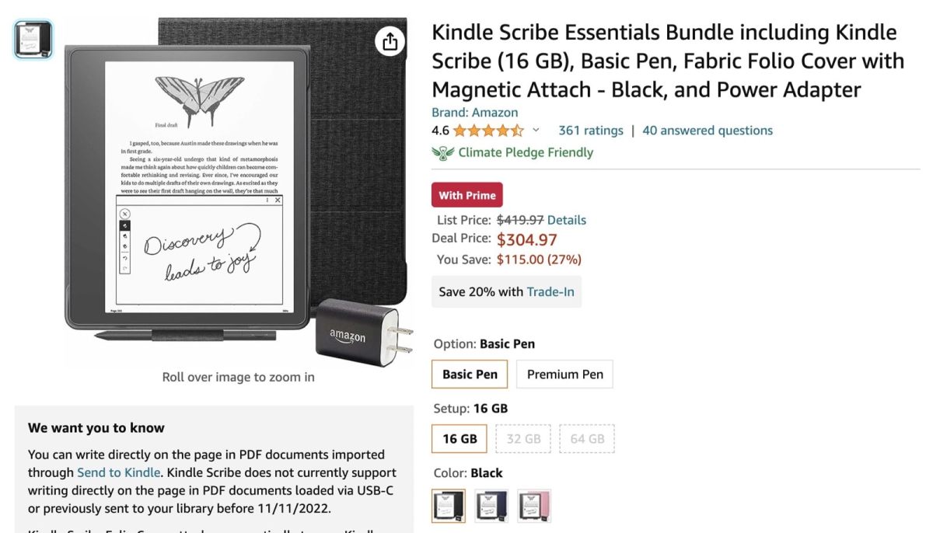Open the Trade-In link

[x=551, y=292]
